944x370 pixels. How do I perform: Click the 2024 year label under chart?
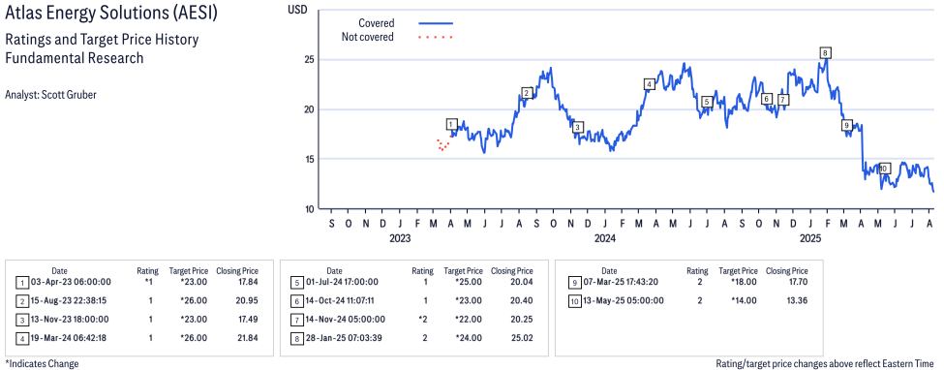click(604, 238)
